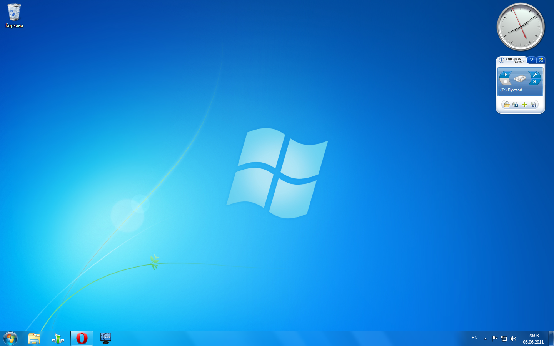
Task: Open Windows Explorer from taskbar
Action: (34, 338)
